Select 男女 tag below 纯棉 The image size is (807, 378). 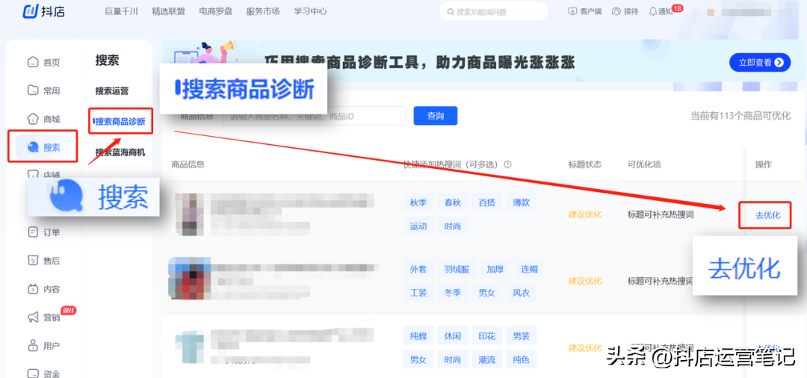[418, 359]
